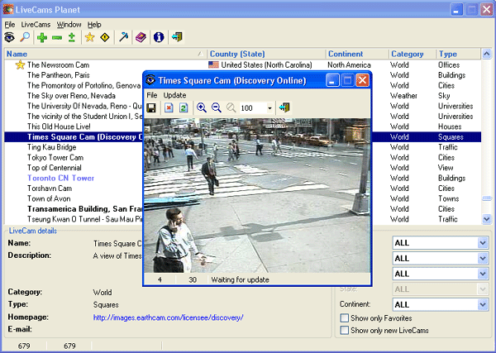Open the purple help book icon
This screenshot has width=496, height=353.
click(x=141, y=37)
